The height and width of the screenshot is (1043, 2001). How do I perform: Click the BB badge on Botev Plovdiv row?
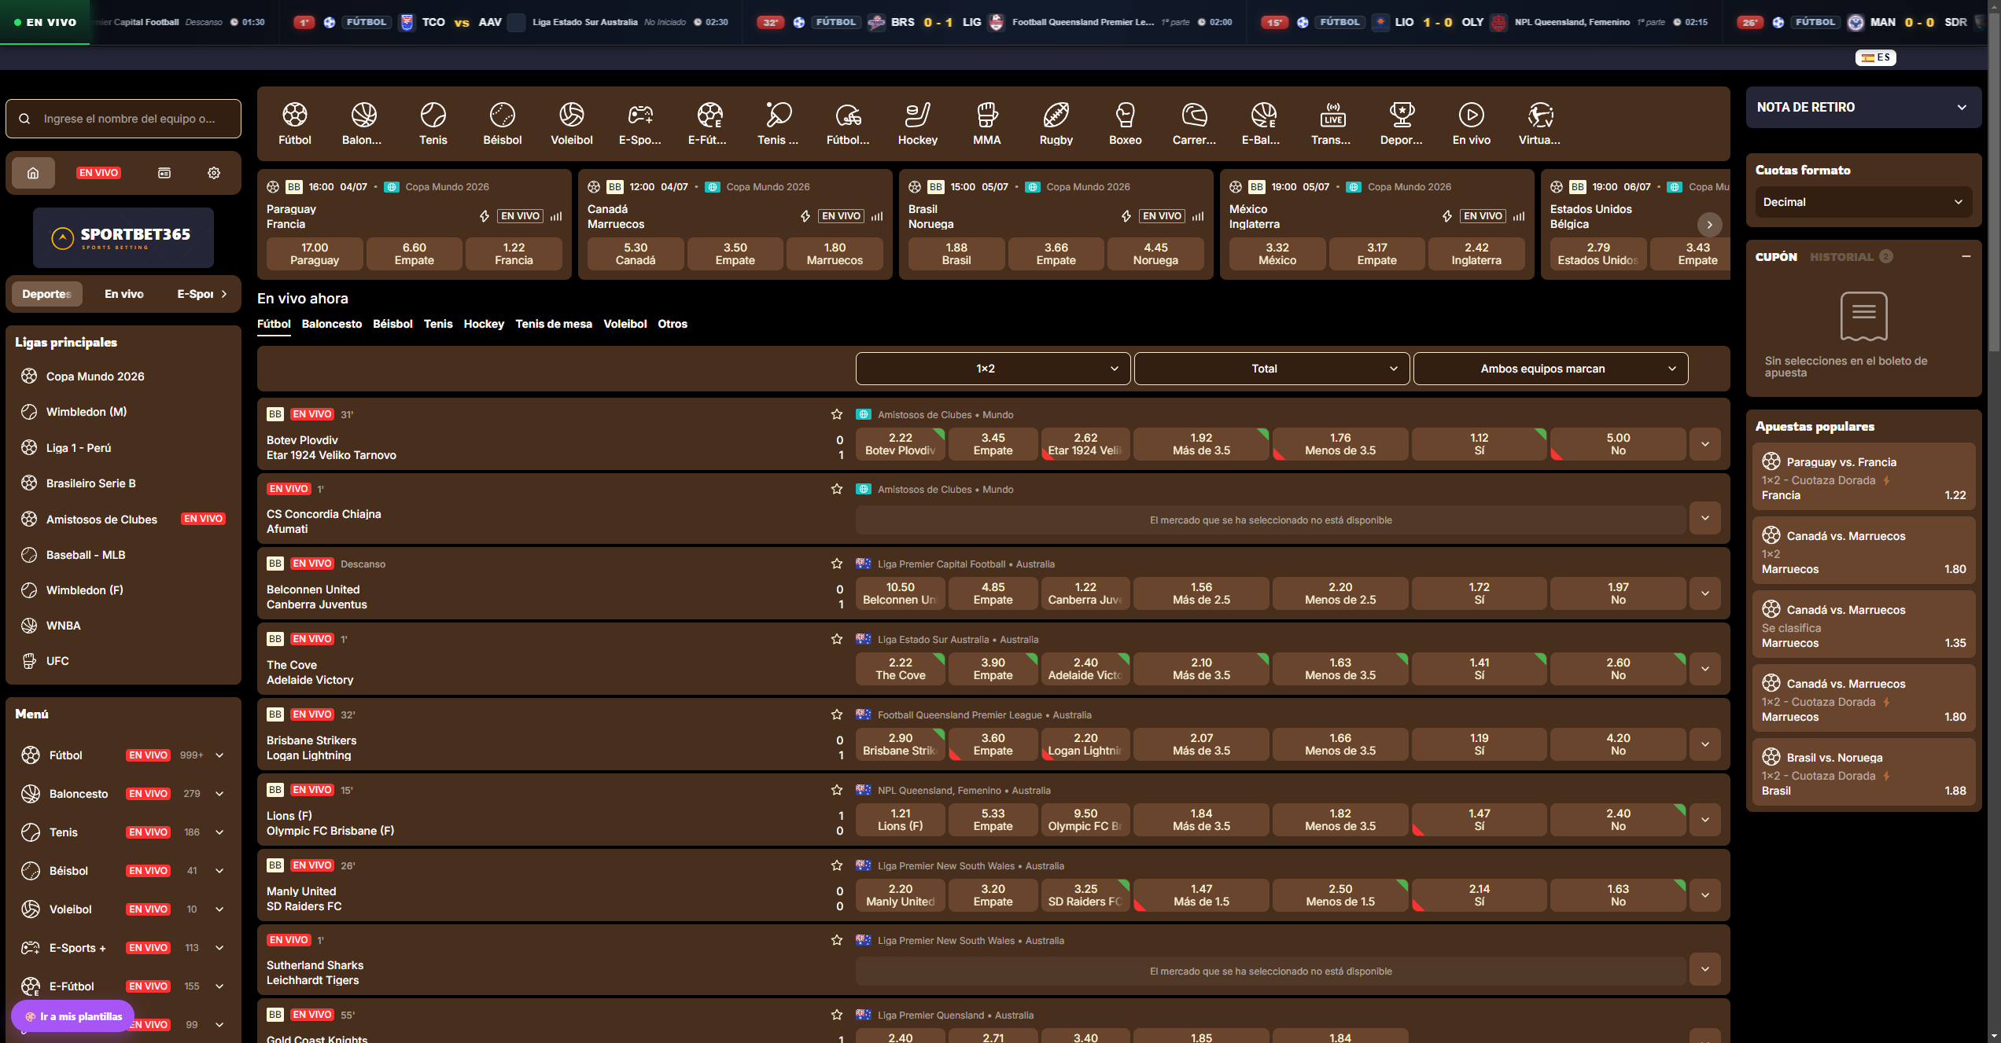(275, 414)
